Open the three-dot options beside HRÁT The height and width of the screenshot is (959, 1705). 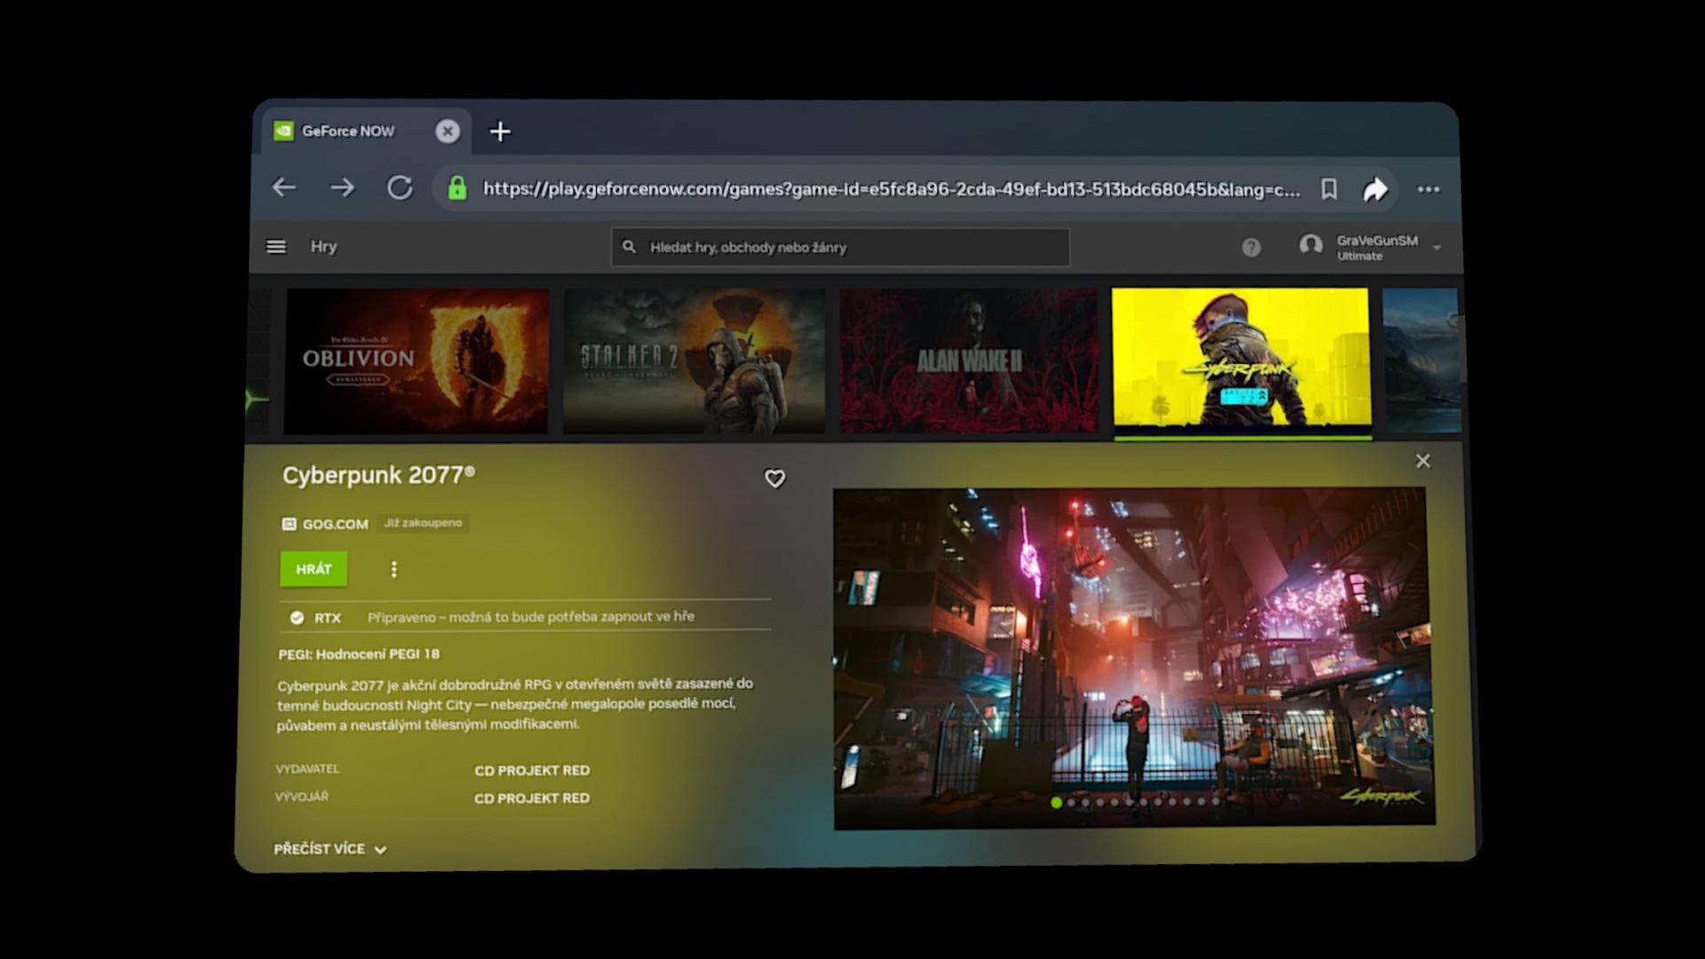(x=393, y=569)
